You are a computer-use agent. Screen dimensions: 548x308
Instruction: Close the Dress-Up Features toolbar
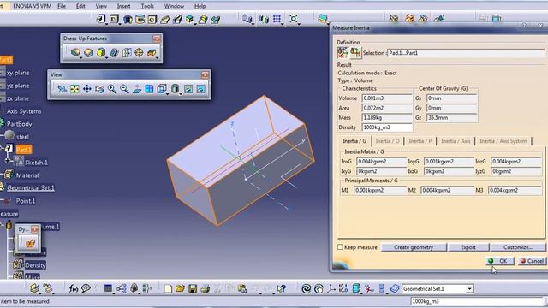(156, 38)
